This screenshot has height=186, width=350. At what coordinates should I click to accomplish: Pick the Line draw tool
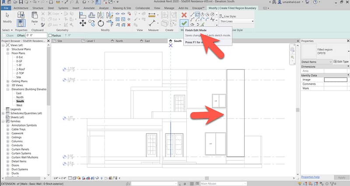point(192,14)
